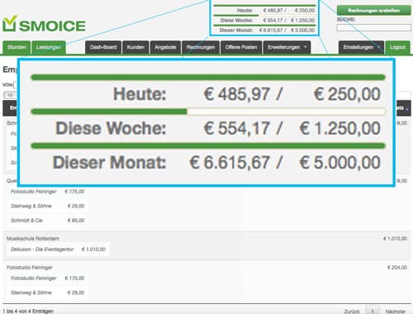Focus the Suche search field
This screenshot has width=413, height=314.
click(x=373, y=27)
